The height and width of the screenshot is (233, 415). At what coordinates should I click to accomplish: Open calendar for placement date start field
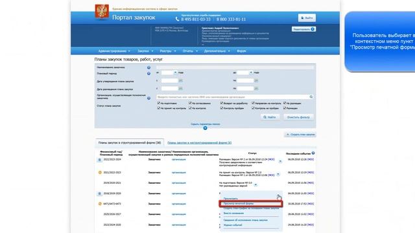[180, 89]
